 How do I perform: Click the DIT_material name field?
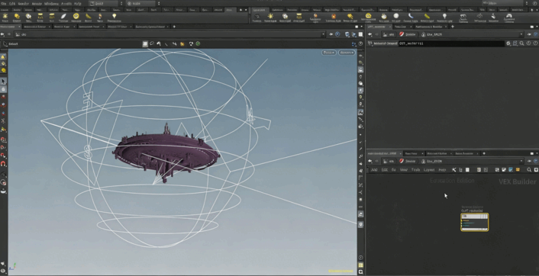tap(451, 43)
